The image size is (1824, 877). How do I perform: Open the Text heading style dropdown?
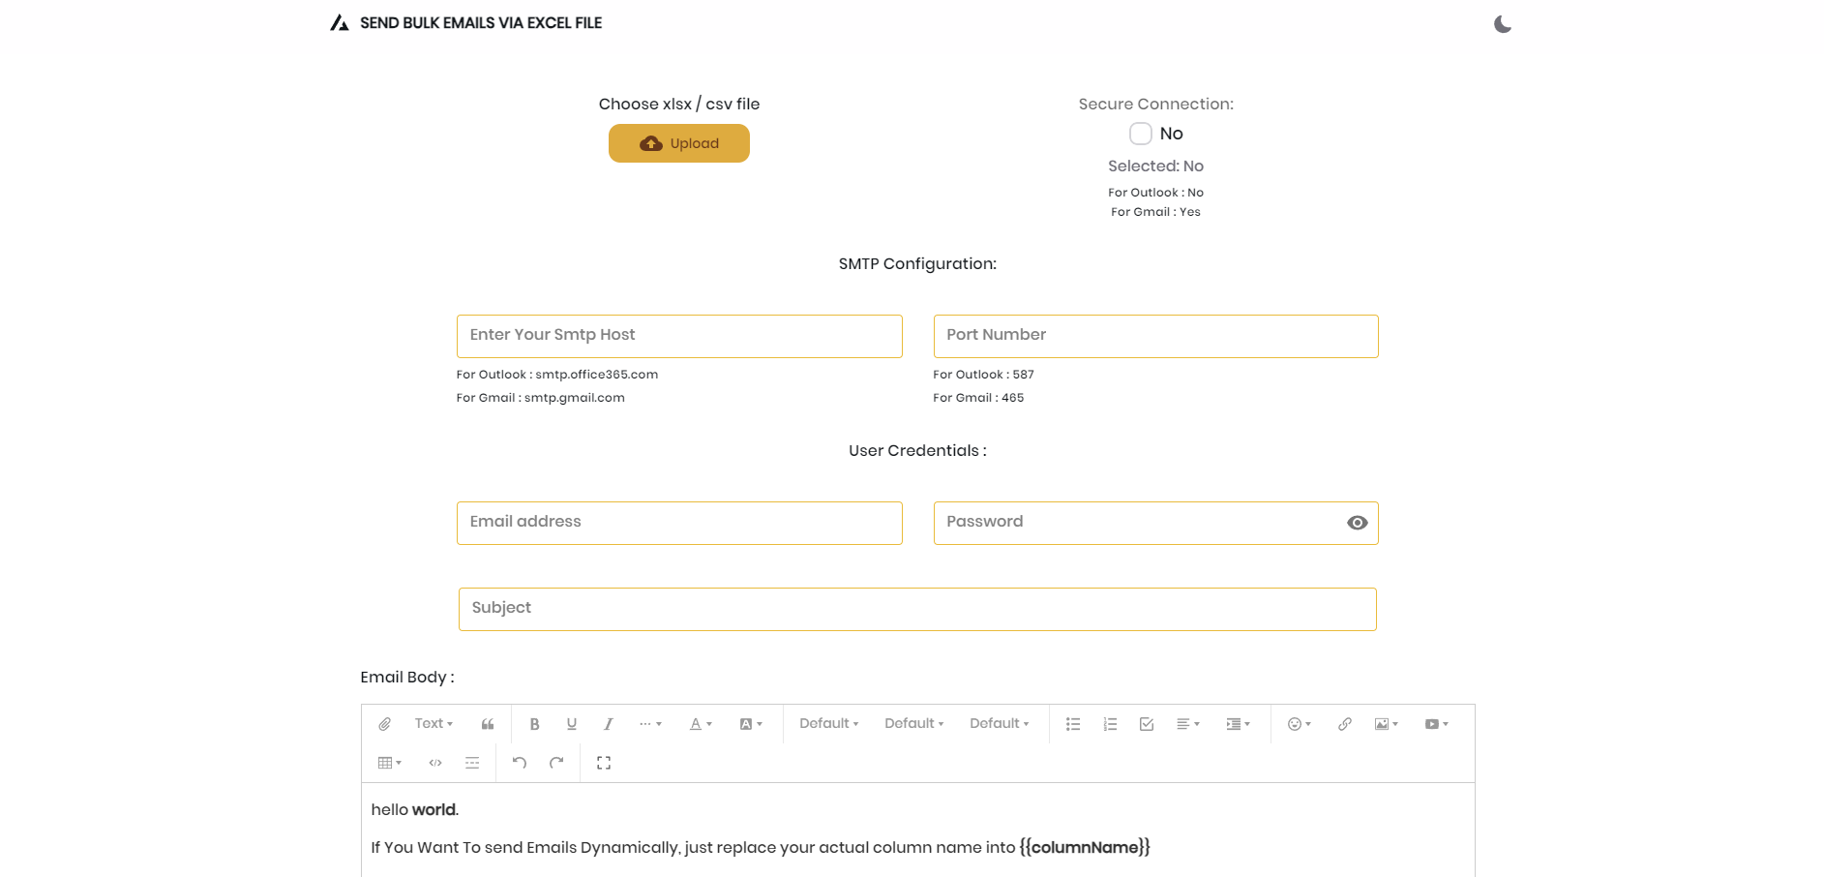pyautogui.click(x=434, y=724)
